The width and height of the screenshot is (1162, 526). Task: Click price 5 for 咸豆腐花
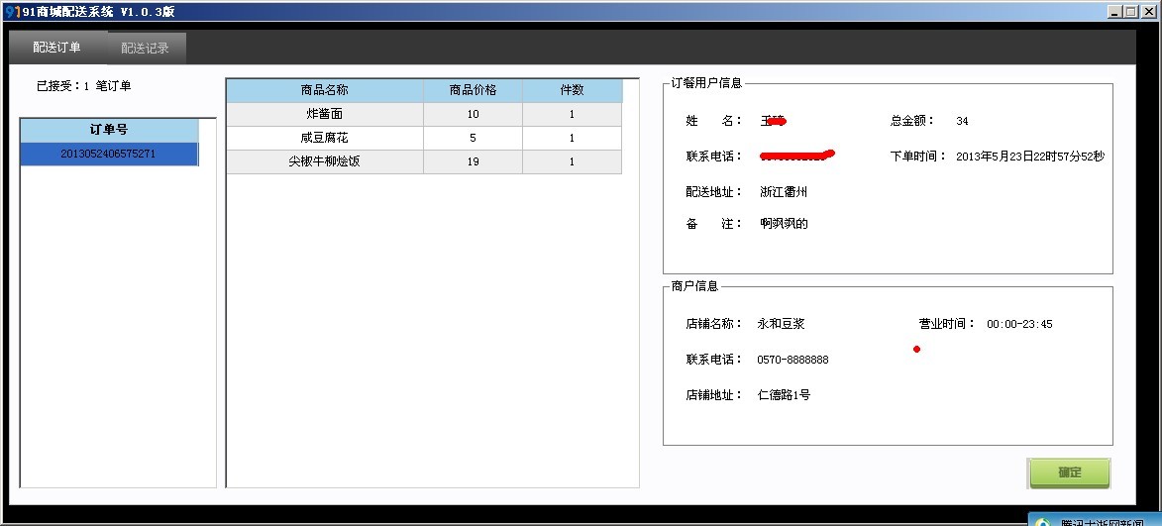[473, 139]
